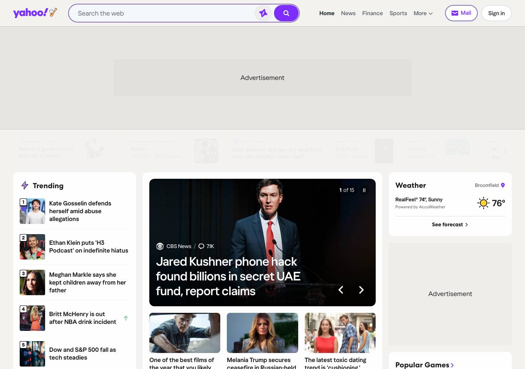Viewport: 525px width, 369px height.
Task: Open comments on the Kushner story
Action: point(206,246)
